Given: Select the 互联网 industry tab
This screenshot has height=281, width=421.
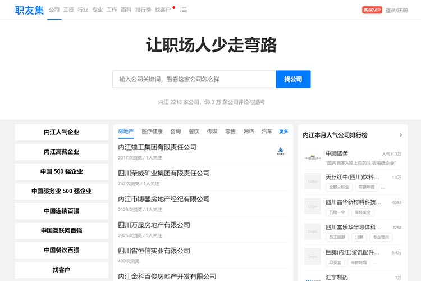Looking at the screenshot, I should point(249,132).
